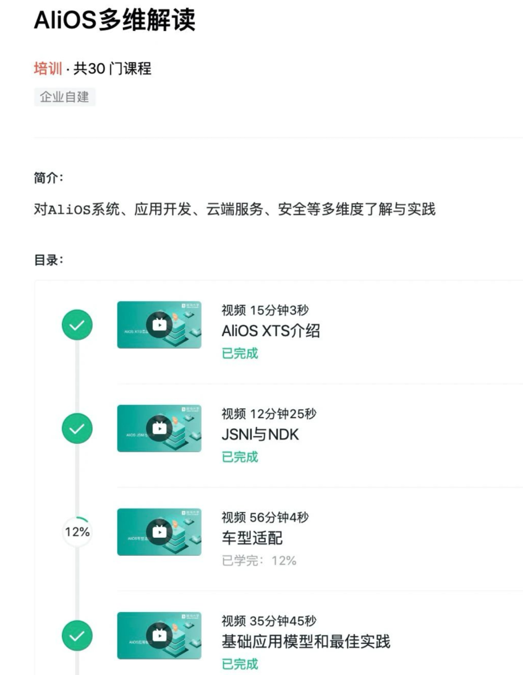Click the 已完成 label under JSNI与NDK
523x675 pixels.
tap(240, 457)
